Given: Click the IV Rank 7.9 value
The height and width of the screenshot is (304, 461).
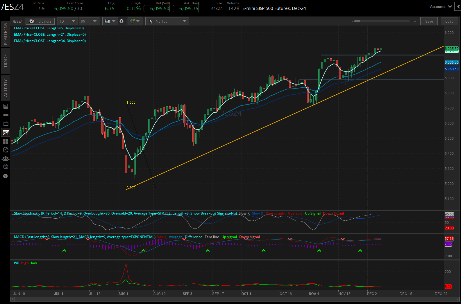Looking at the screenshot, I should (x=41, y=9).
